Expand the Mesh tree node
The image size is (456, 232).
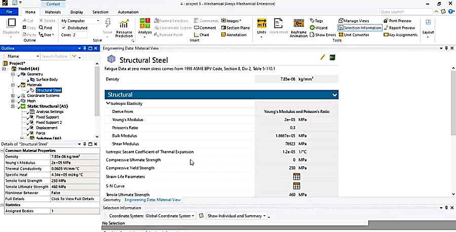[13, 101]
